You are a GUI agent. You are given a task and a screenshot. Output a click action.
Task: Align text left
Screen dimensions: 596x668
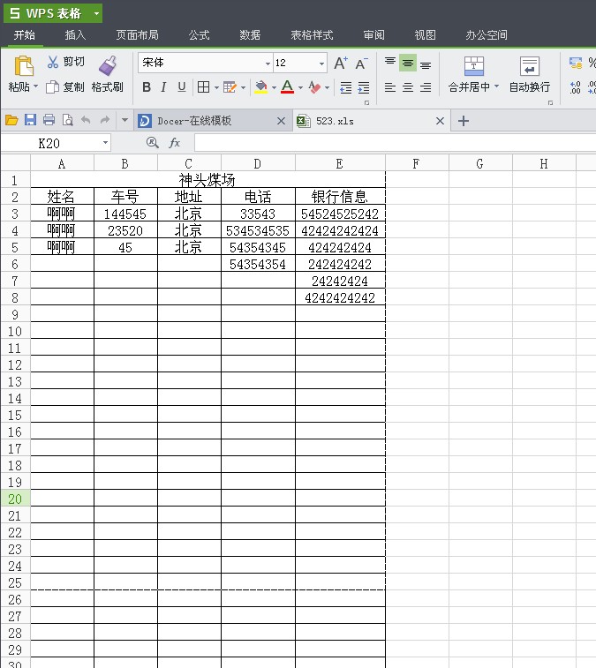(390, 87)
